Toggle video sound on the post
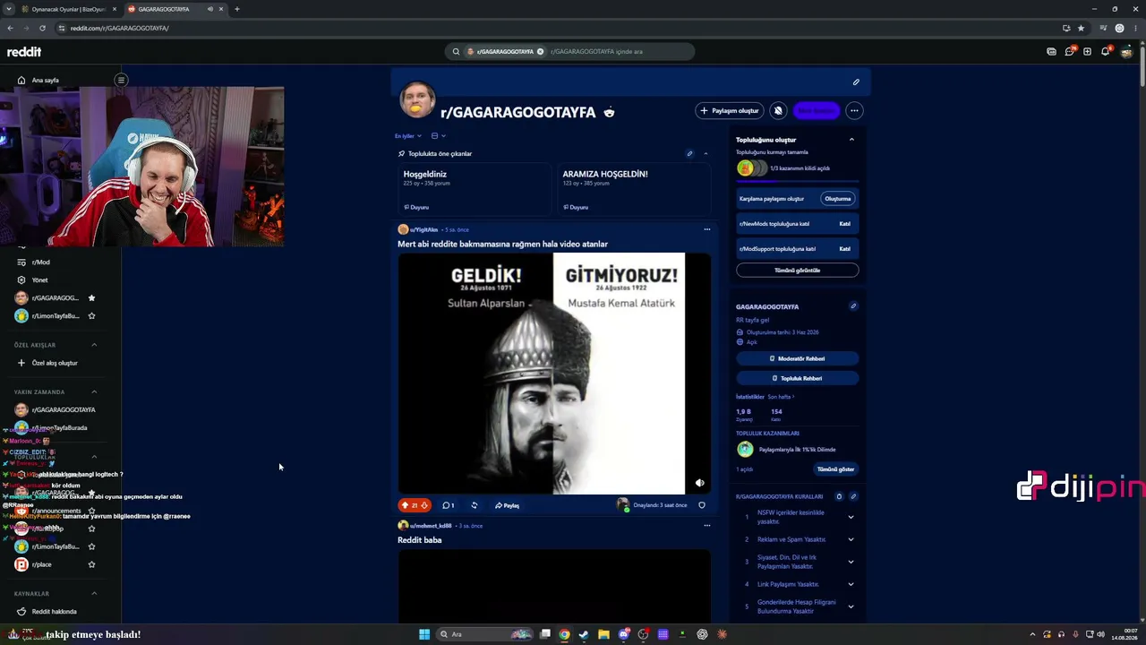 click(x=699, y=483)
